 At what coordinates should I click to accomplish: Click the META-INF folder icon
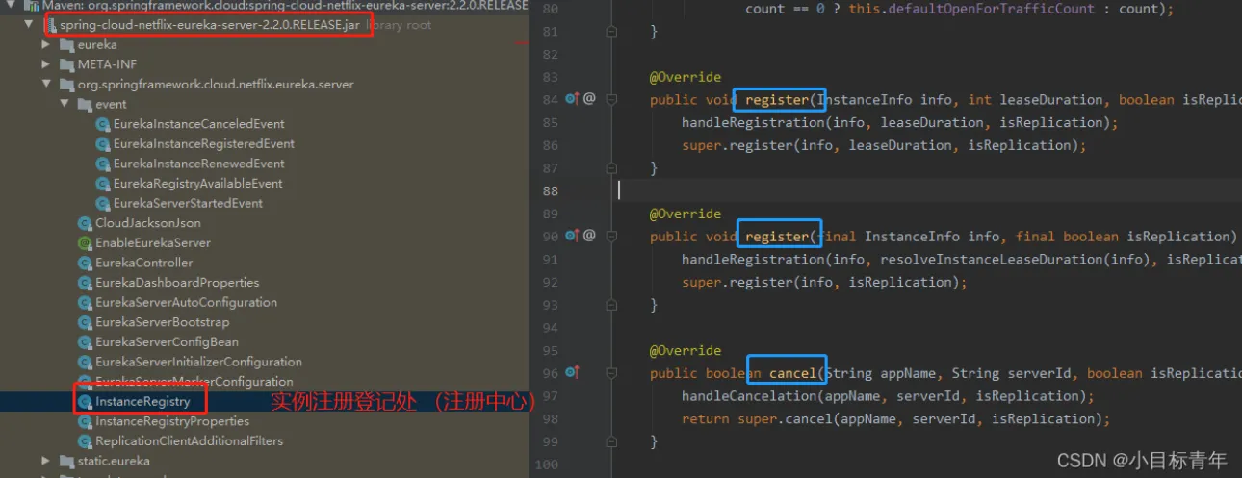[66, 64]
